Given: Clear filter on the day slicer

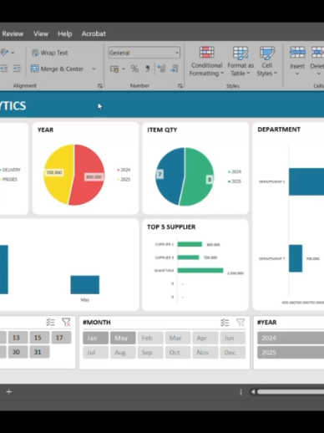Looking at the screenshot, I should tap(66, 323).
